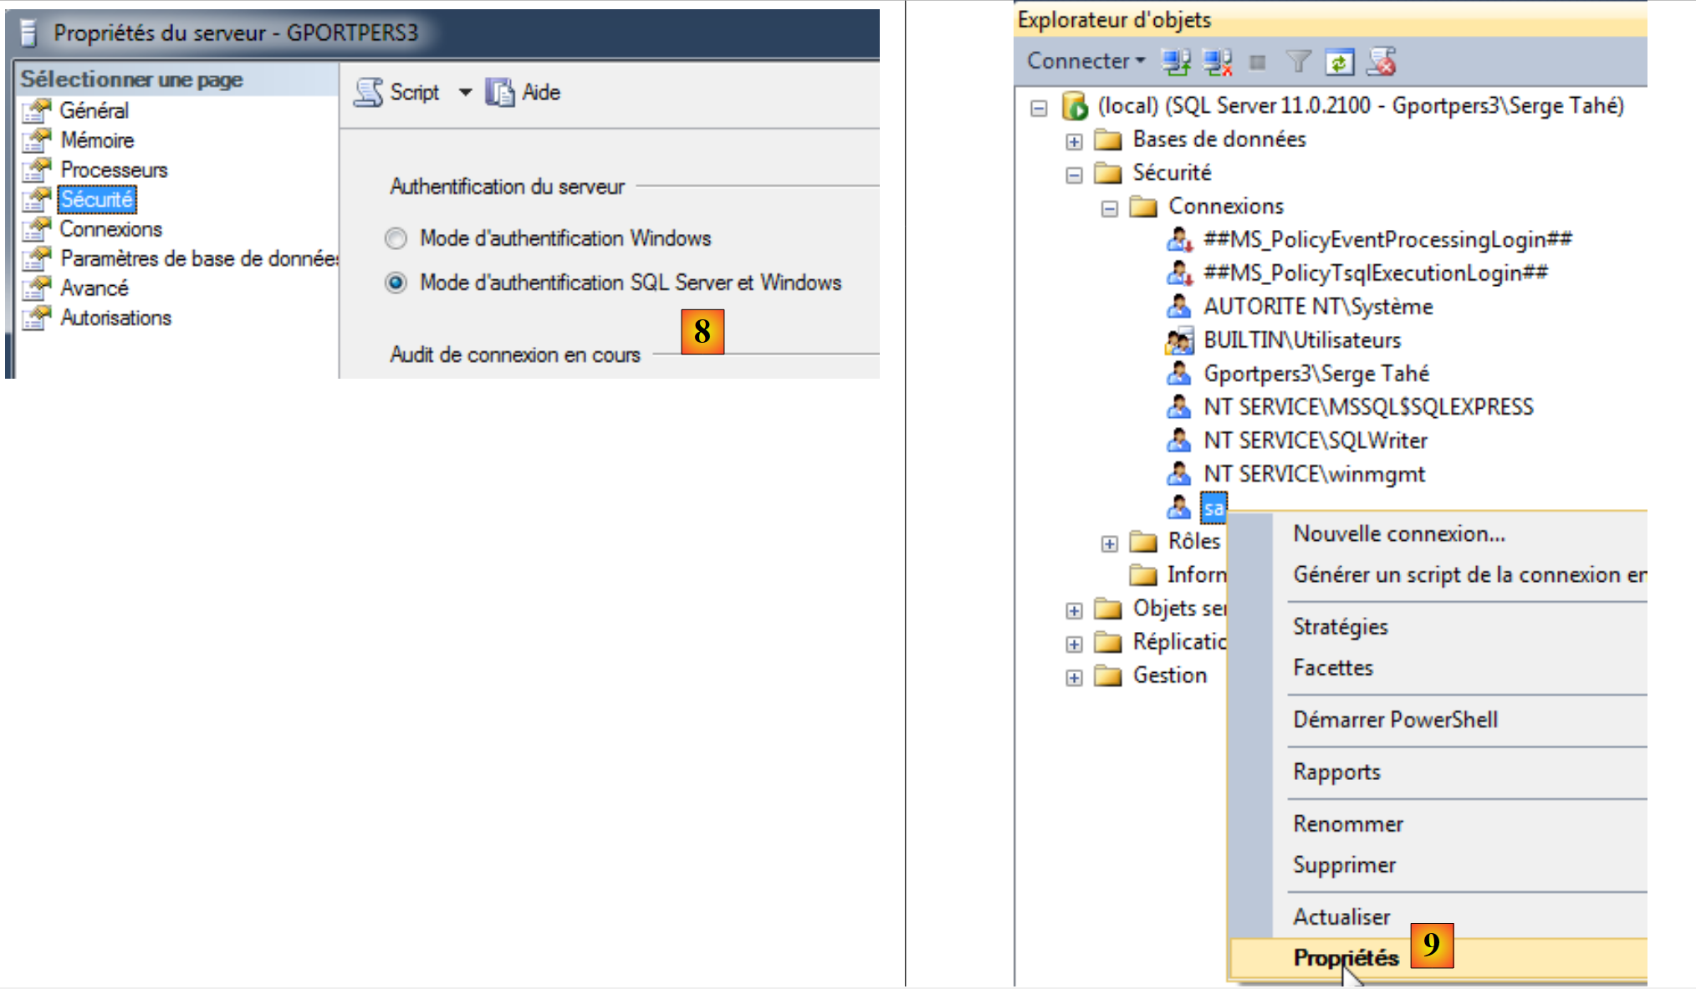This screenshot has width=1696, height=989.
Task: Choose Propriétés in the context menu
Action: 1346,957
